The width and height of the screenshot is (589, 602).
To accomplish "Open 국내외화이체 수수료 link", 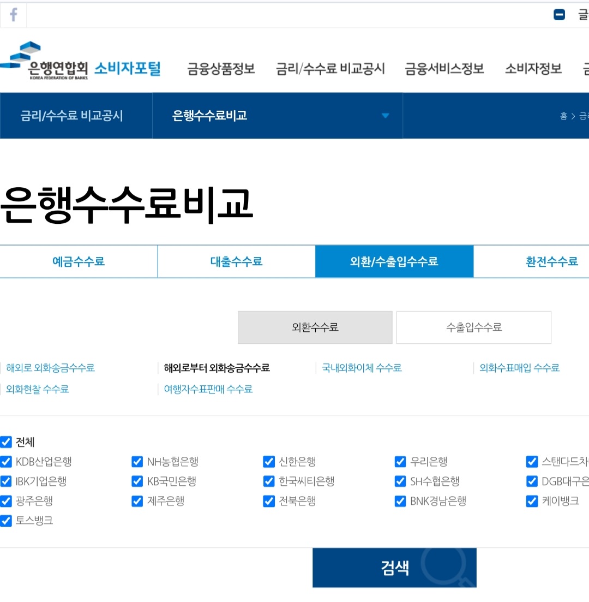I will 362,368.
